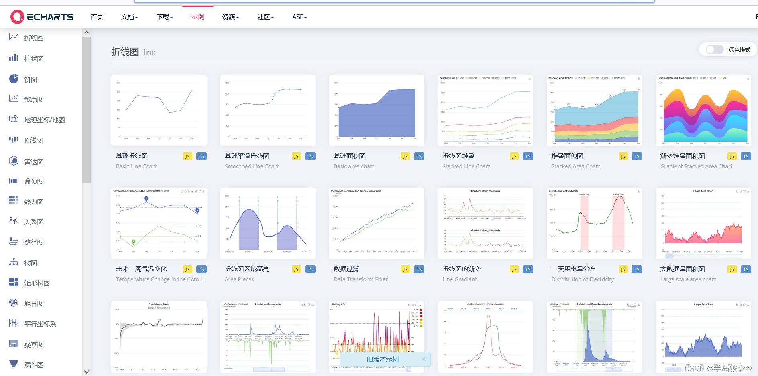Select the heatmap icon in sidebar

(x=14, y=200)
